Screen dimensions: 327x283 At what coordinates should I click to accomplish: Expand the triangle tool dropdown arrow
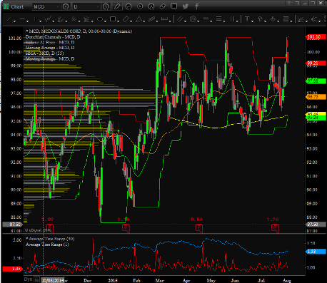(144, 21)
